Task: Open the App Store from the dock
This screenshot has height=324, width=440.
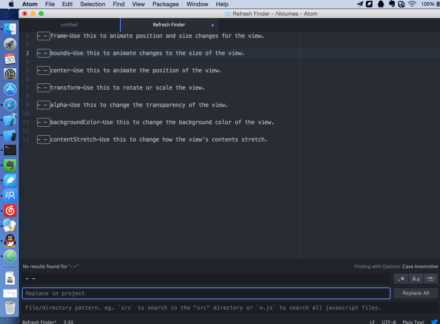Action: (x=9, y=89)
